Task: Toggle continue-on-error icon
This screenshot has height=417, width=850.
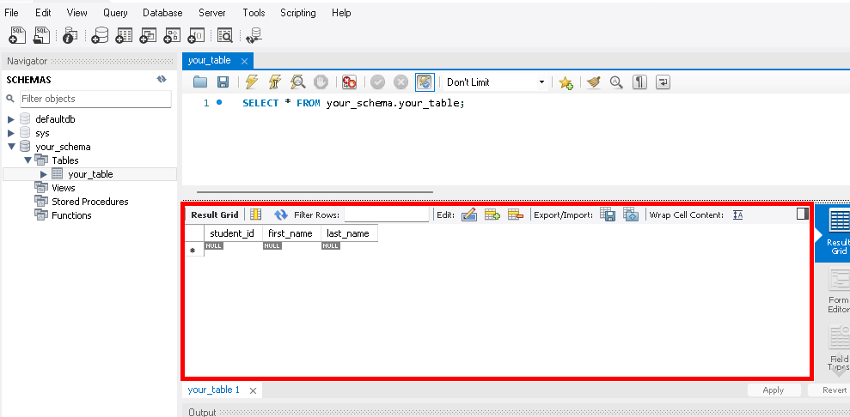Action: 349,82
